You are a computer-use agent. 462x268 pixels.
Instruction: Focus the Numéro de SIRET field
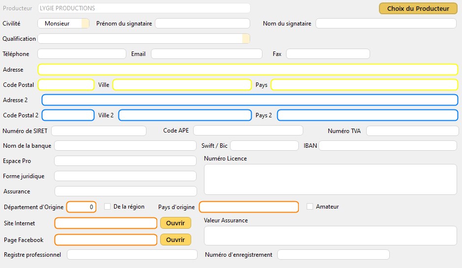click(x=99, y=131)
